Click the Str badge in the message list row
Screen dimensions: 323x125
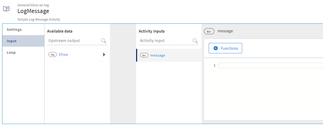(144, 55)
